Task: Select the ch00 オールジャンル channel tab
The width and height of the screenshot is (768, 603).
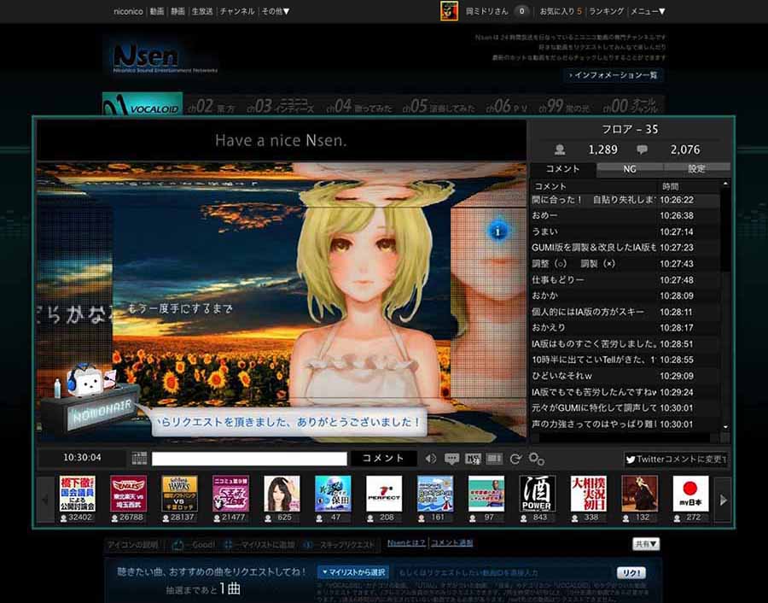Action: [632, 106]
